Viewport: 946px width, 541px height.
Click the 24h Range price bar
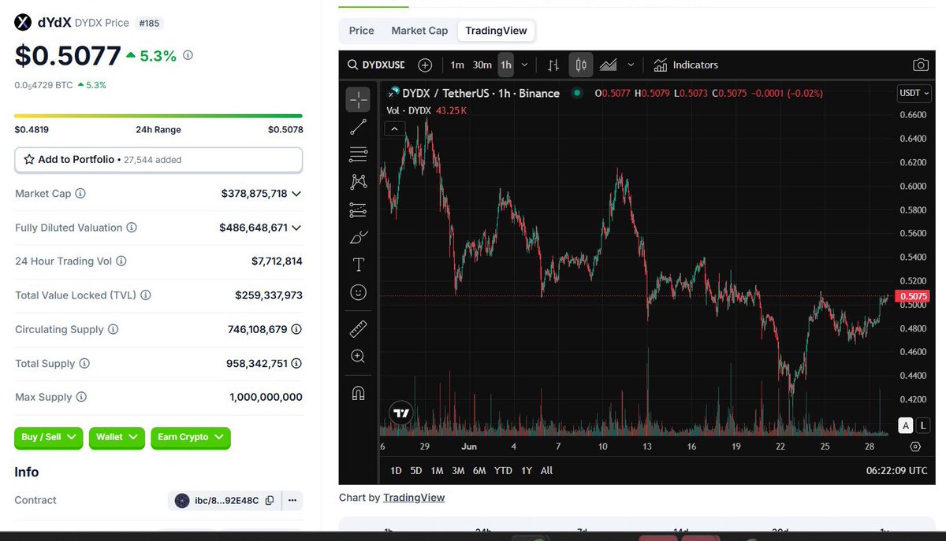[x=158, y=116]
